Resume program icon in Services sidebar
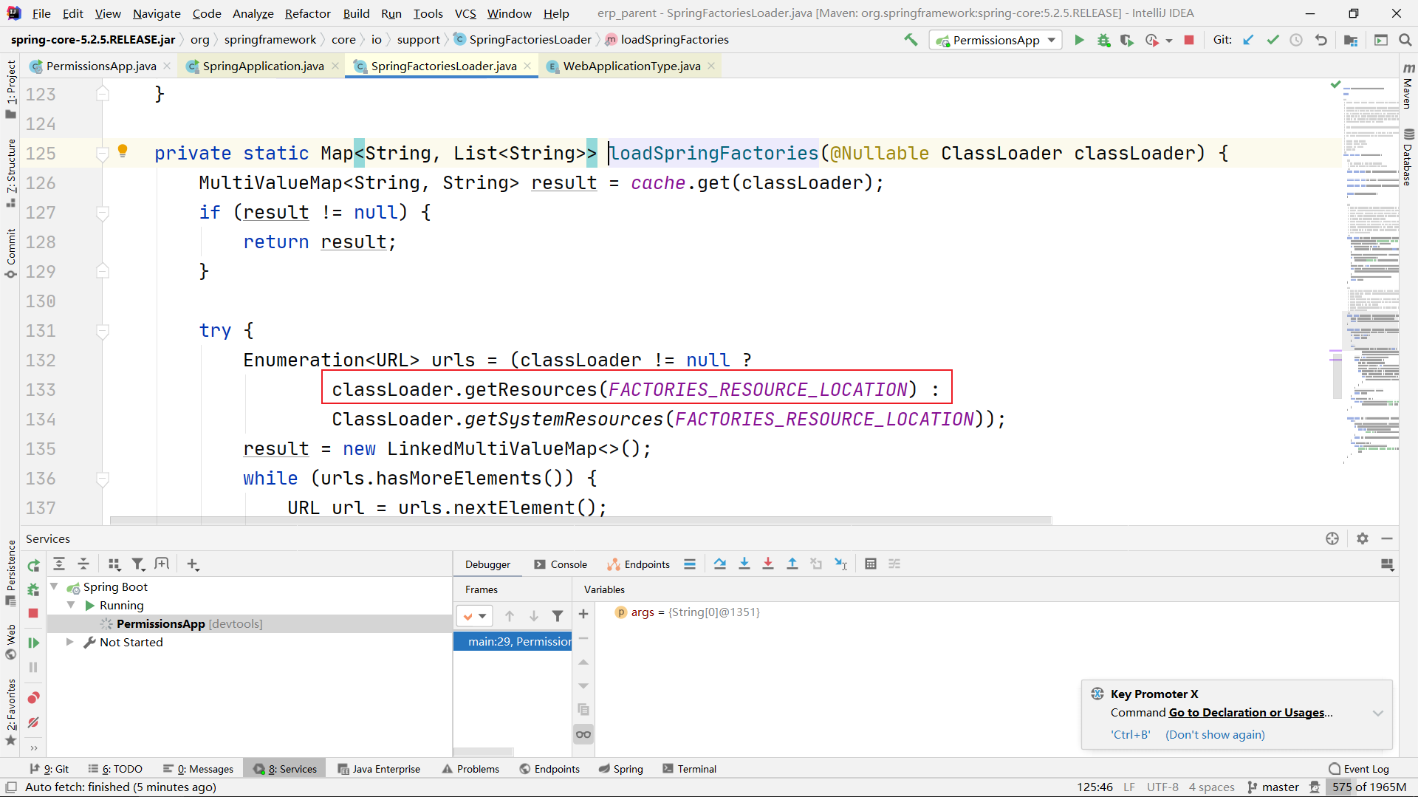The width and height of the screenshot is (1418, 797). (x=33, y=643)
